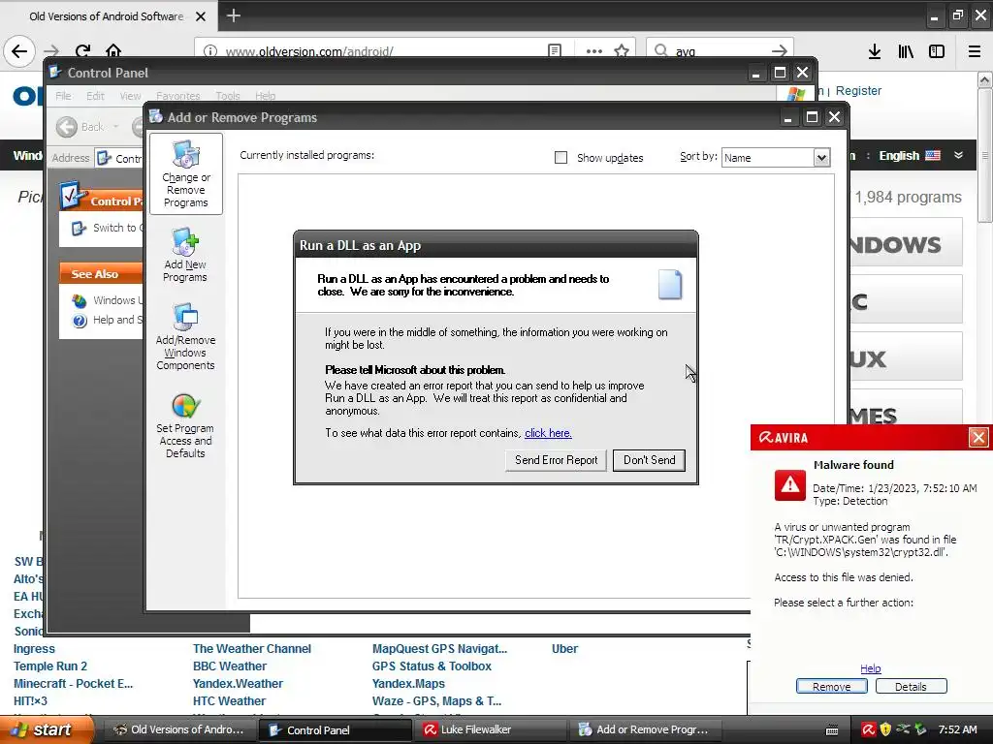Open Edit menu in Control Panel

(x=96, y=96)
